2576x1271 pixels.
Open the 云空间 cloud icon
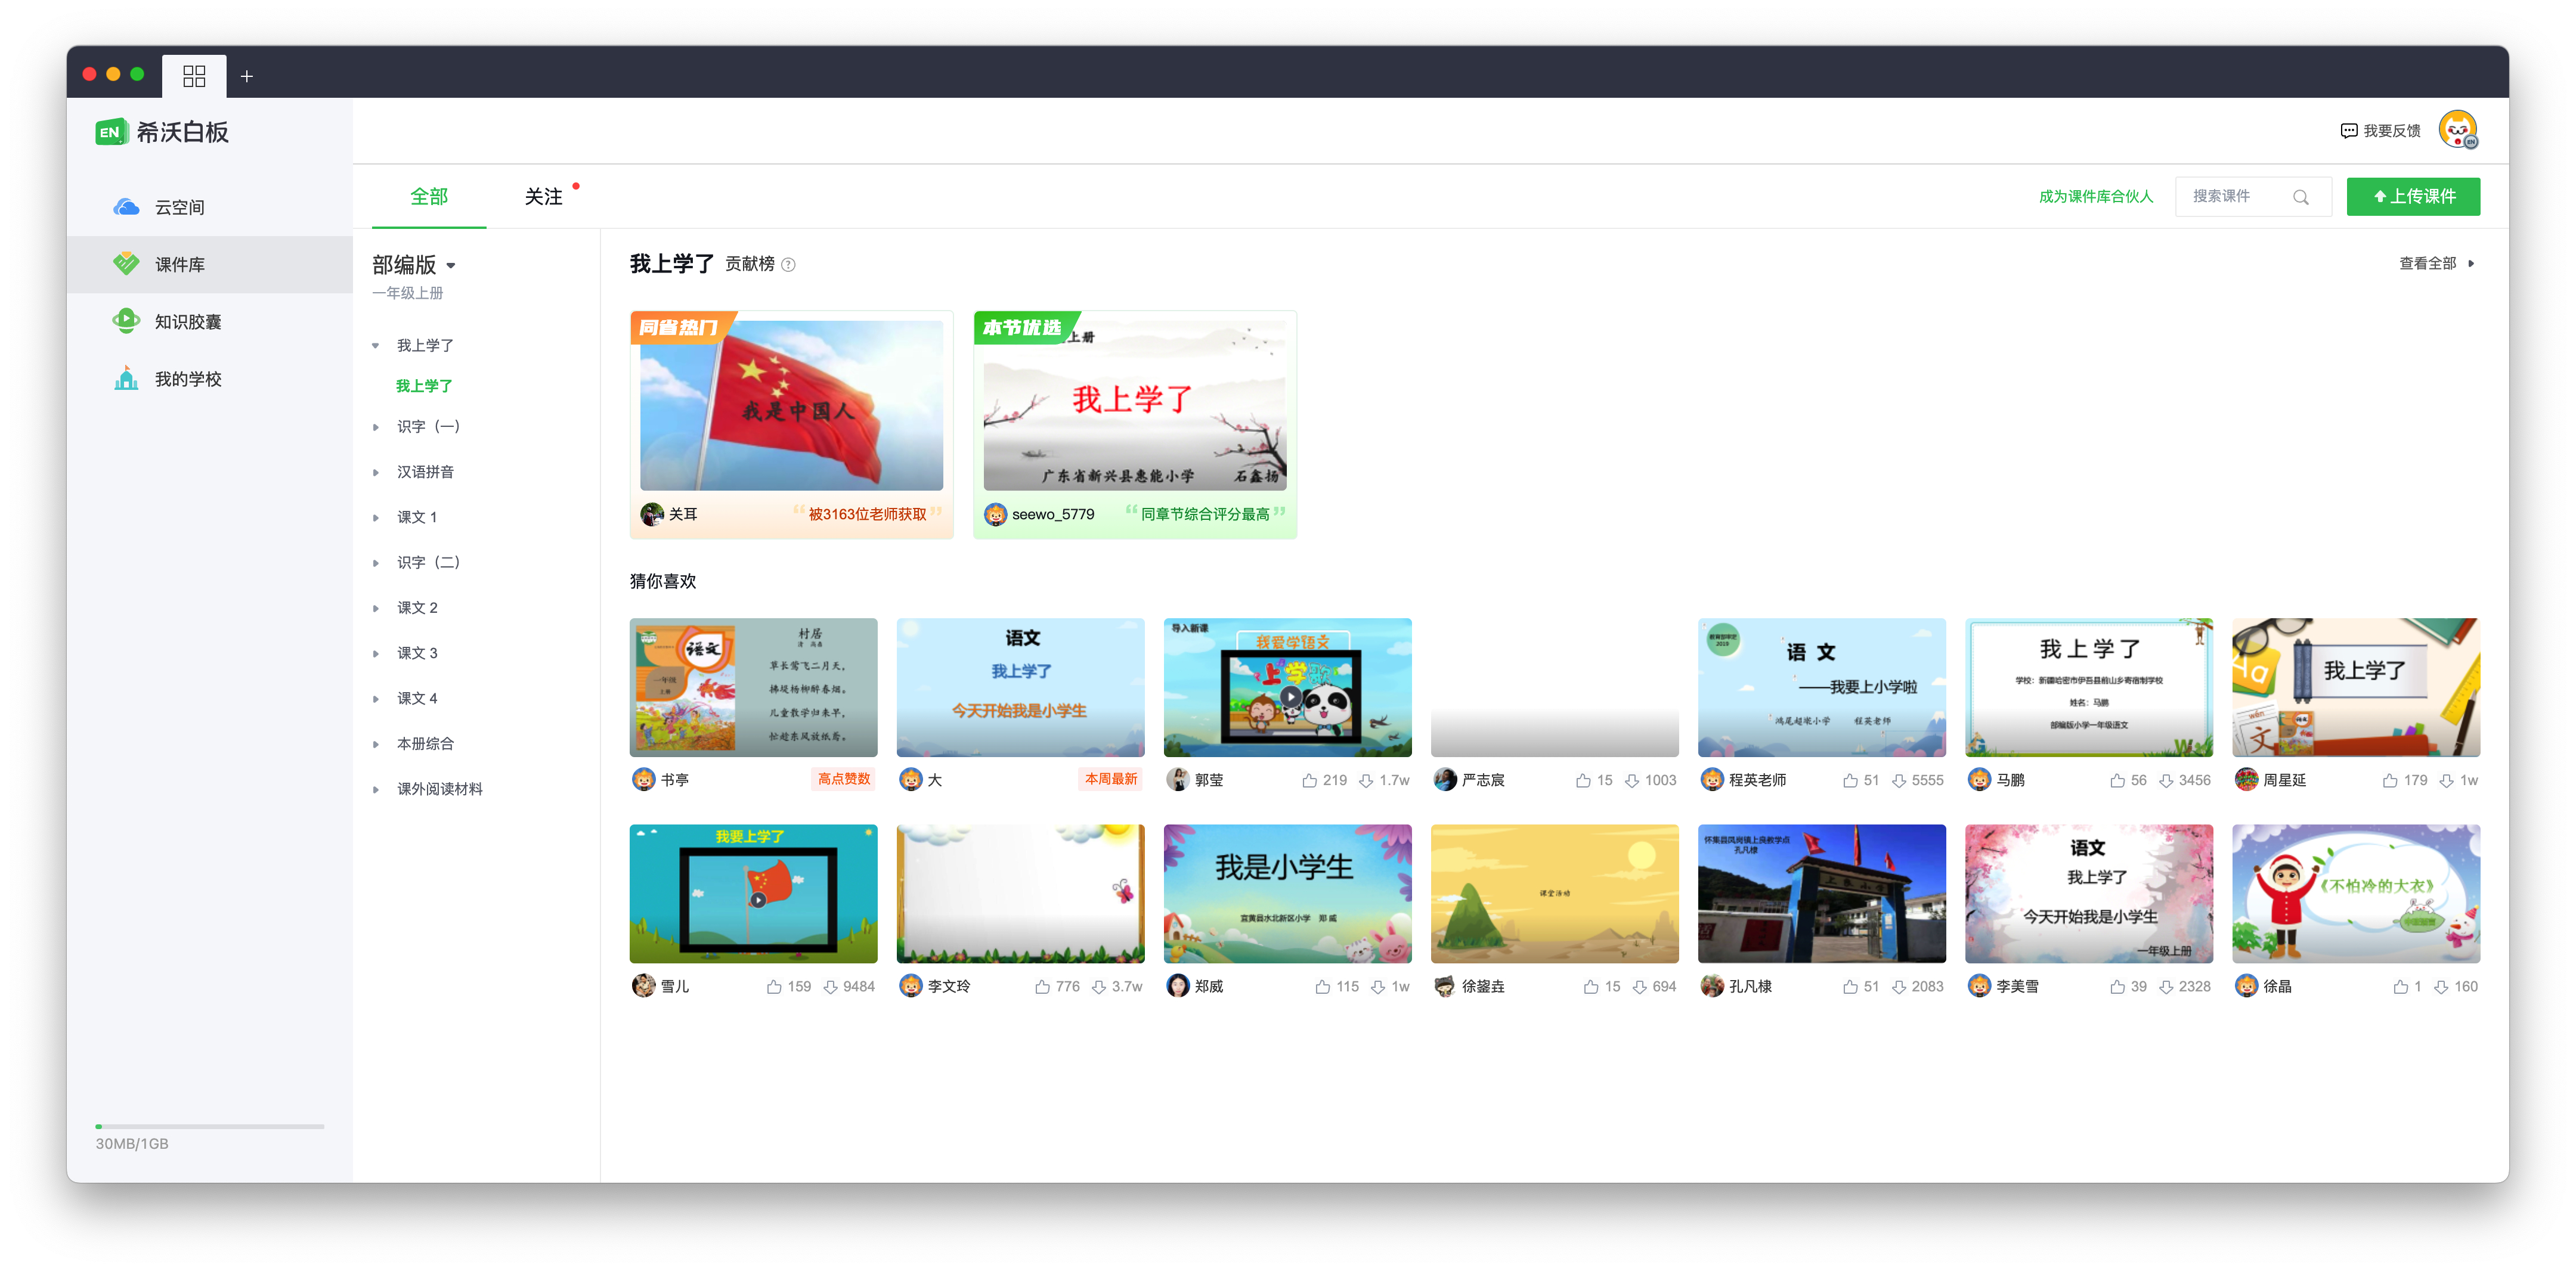(x=126, y=207)
